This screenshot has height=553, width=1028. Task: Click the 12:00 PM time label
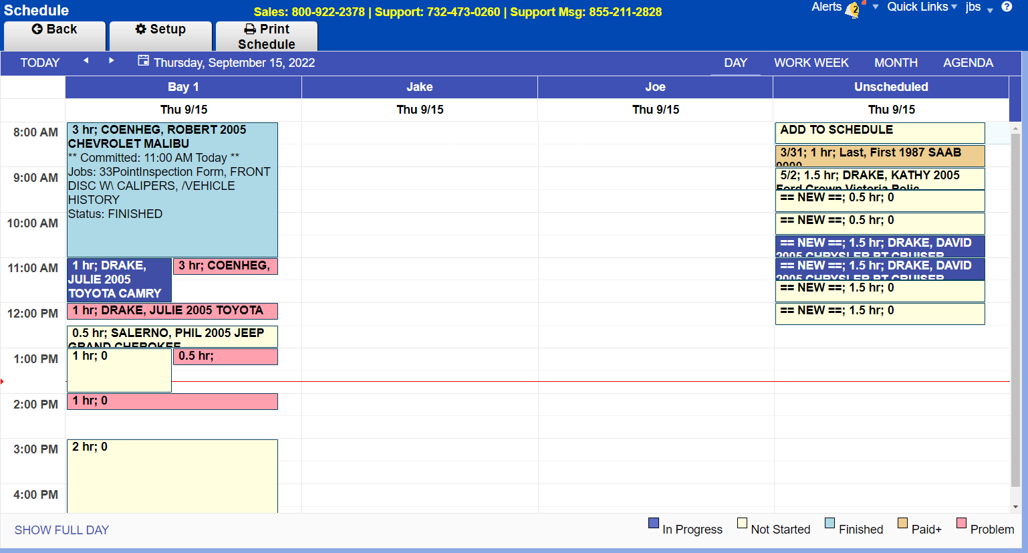tap(33, 314)
